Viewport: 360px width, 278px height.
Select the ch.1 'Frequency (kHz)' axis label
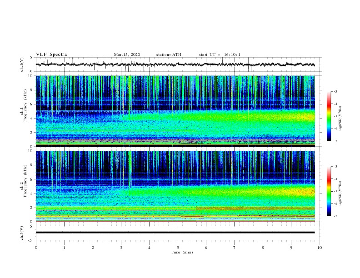point(25,105)
